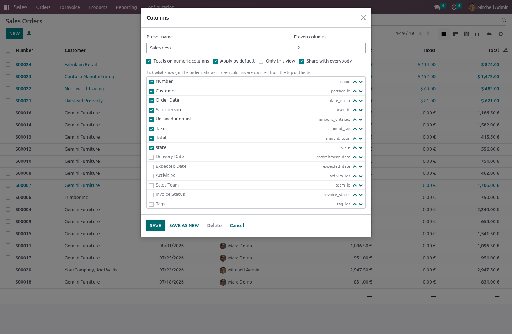Image resolution: width=512 pixels, height=334 pixels.
Task: Move Tags column up
Action: [355, 204]
